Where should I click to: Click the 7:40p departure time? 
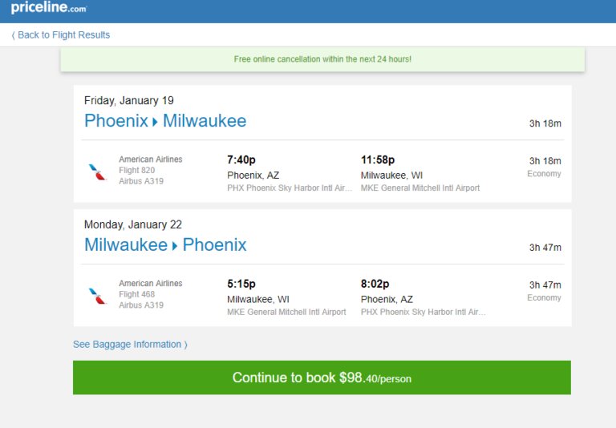(x=241, y=159)
